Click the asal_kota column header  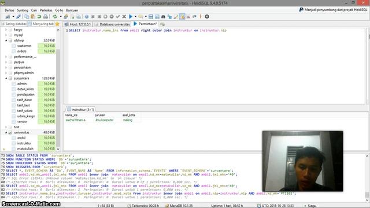click(131, 115)
